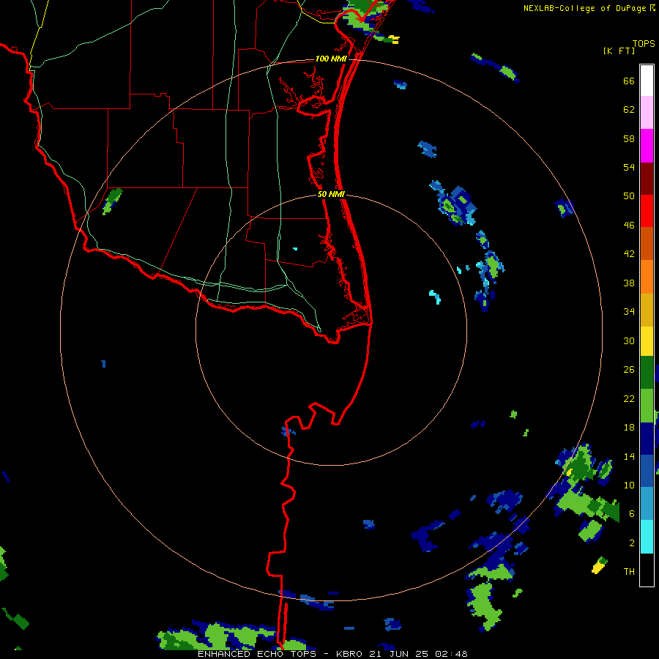Click legend value 14
Image resolution: width=659 pixels, height=659 pixels.
[x=629, y=456]
